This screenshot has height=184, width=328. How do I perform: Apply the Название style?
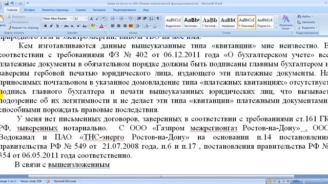[x=228, y=22]
